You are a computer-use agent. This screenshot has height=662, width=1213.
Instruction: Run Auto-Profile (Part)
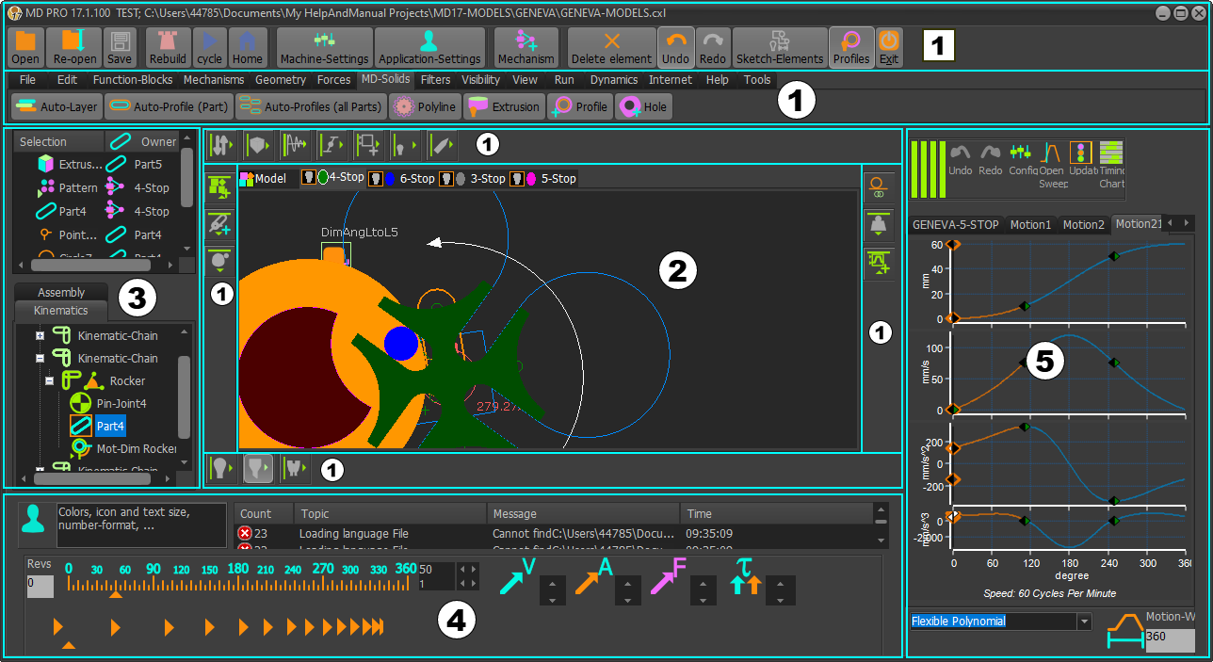(169, 106)
